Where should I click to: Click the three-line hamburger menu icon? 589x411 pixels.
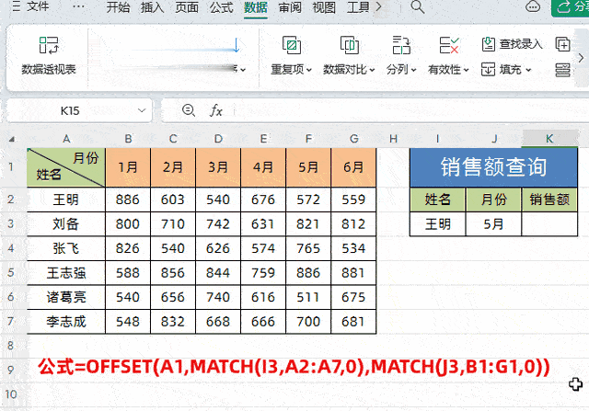[17, 6]
